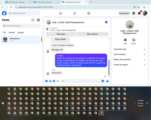Select the Unread chats filter
Image resolution: width=151 pixels, height=120 pixels.
(11, 32)
